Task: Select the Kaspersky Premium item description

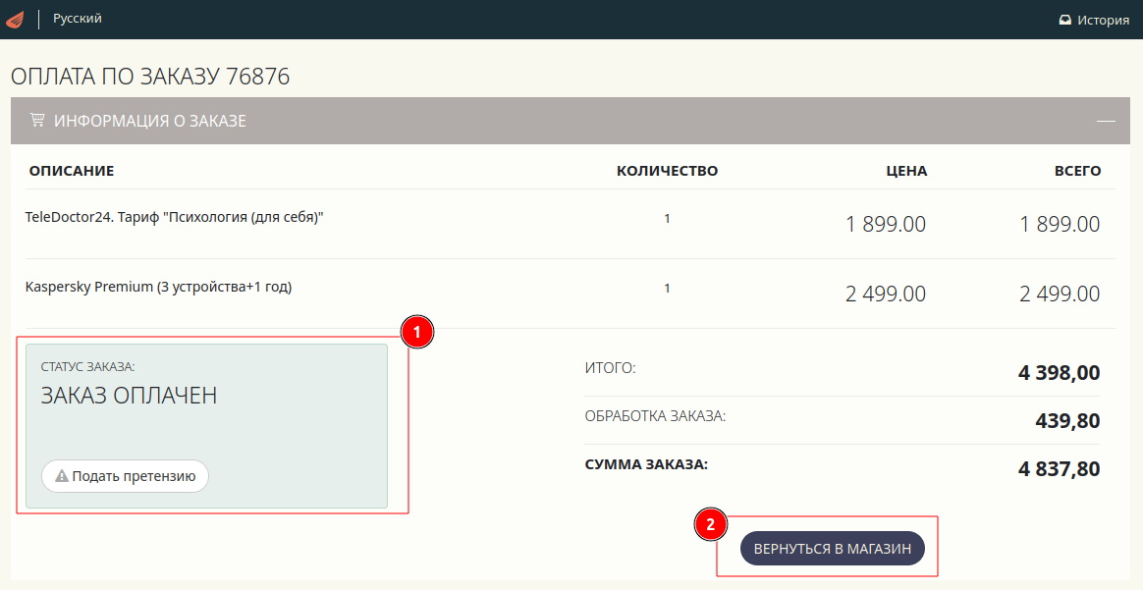Action: [158, 287]
